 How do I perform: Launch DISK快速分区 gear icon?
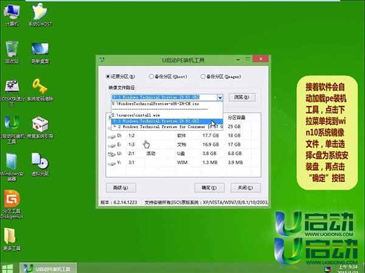(12, 92)
